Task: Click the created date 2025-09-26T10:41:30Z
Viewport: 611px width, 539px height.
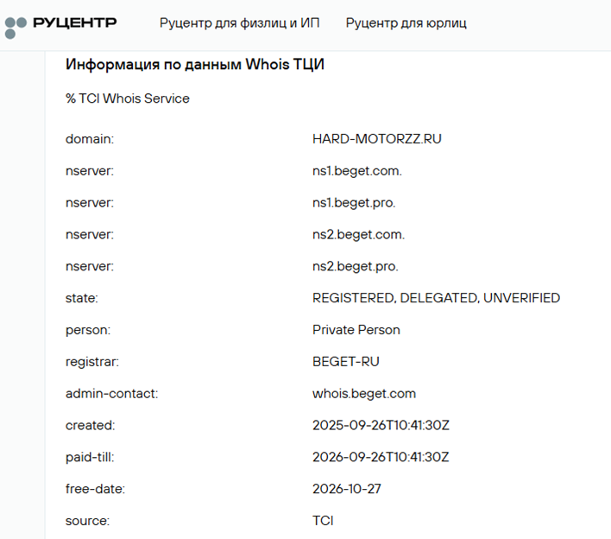Action: coord(381,425)
